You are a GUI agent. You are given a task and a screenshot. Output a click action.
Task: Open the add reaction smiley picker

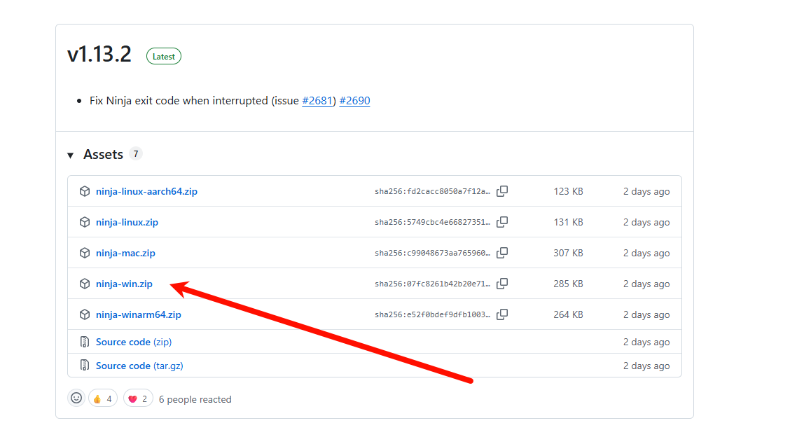(x=76, y=398)
